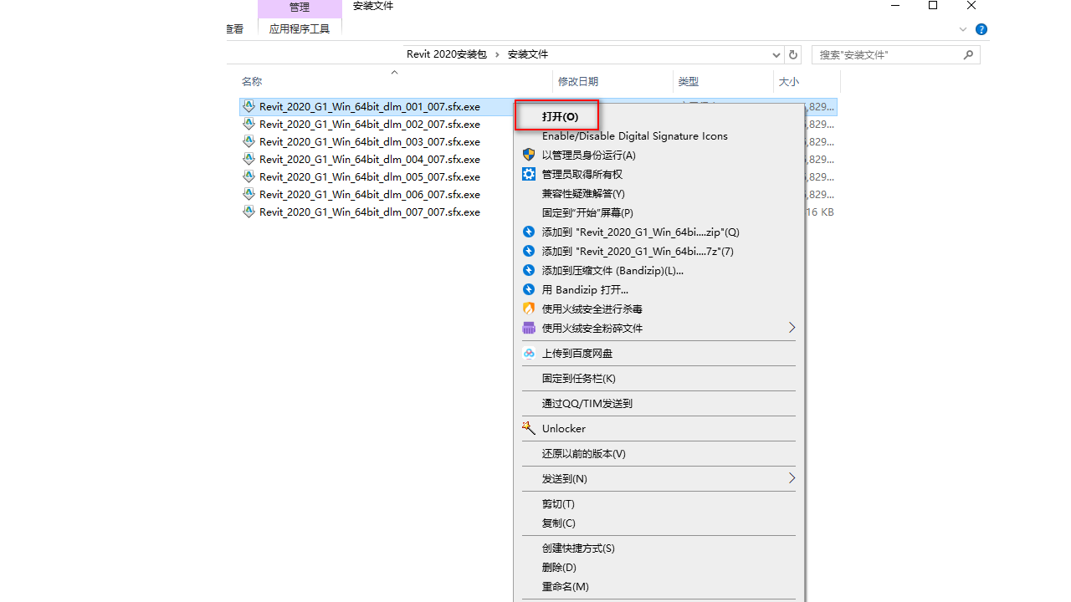Click the Unlocker wand icon
The image size is (1071, 602).
pyautogui.click(x=529, y=428)
